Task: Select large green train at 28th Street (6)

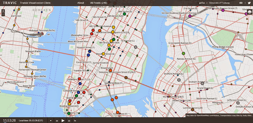Action: tap(124, 14)
